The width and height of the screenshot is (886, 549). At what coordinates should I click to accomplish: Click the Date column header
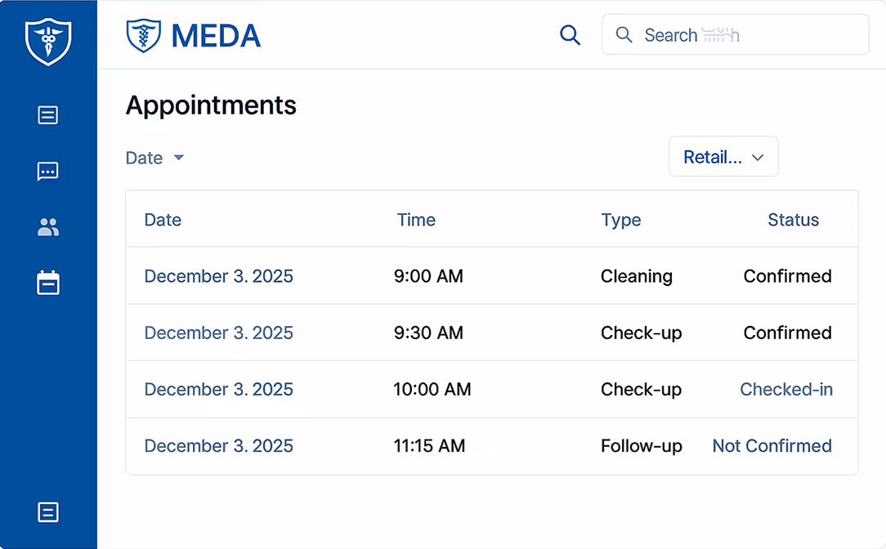163,220
